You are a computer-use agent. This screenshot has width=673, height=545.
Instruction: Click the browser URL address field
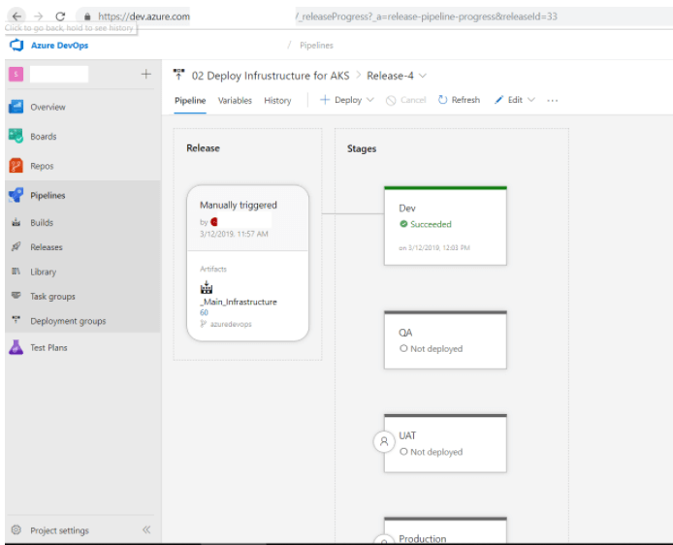[x=375, y=16]
